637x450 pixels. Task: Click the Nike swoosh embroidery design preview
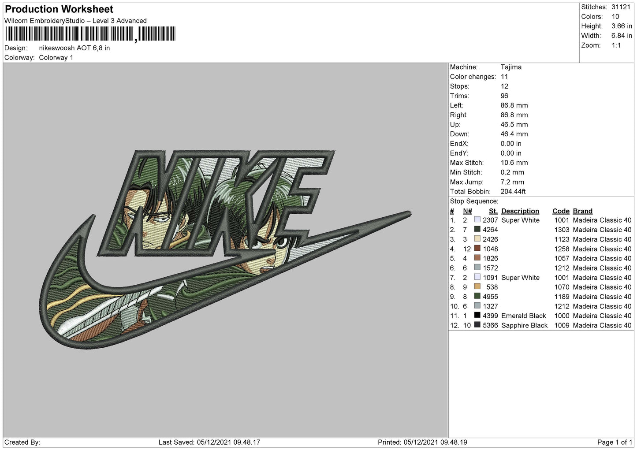225,249
